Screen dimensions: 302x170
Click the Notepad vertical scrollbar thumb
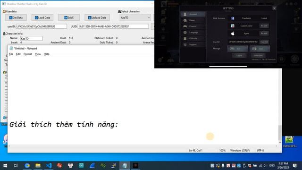click(280, 133)
